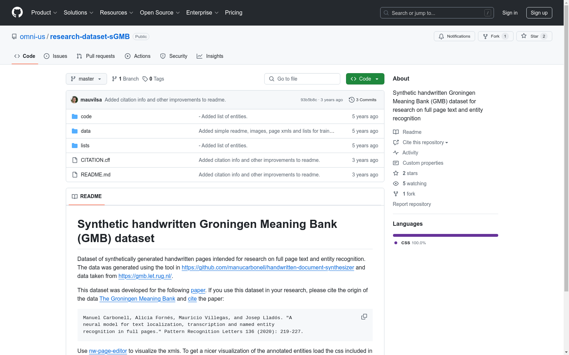Open the Insights tab
Viewport: 569px width, 355px height.
pyautogui.click(x=210, y=56)
